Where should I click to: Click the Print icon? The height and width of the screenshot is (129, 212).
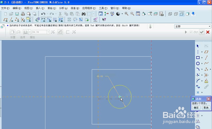[23, 14]
